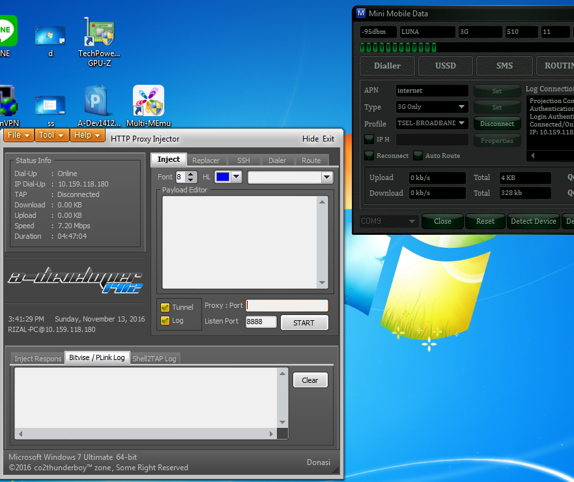The height and width of the screenshot is (482, 574).
Task: Toggle the IP H checkbox
Action: tap(369, 140)
